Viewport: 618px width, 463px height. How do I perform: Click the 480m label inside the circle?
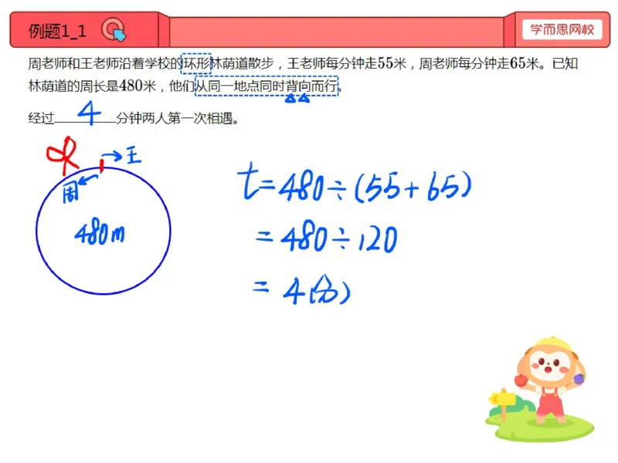100,232
